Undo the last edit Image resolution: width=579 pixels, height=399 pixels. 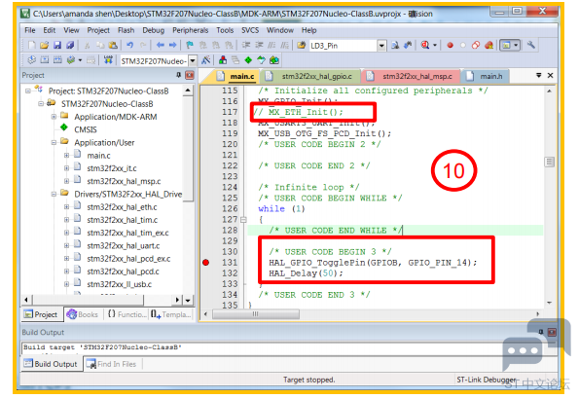pyautogui.click(x=129, y=45)
